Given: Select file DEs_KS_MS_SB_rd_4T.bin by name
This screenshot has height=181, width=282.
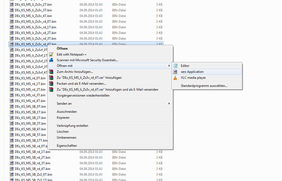Looking at the screenshot, I should click(32, 169).
